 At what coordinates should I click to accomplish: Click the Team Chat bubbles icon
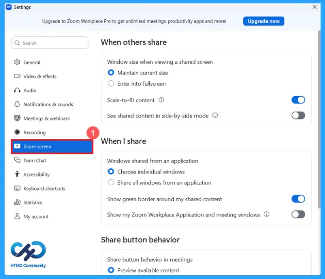pos(17,160)
